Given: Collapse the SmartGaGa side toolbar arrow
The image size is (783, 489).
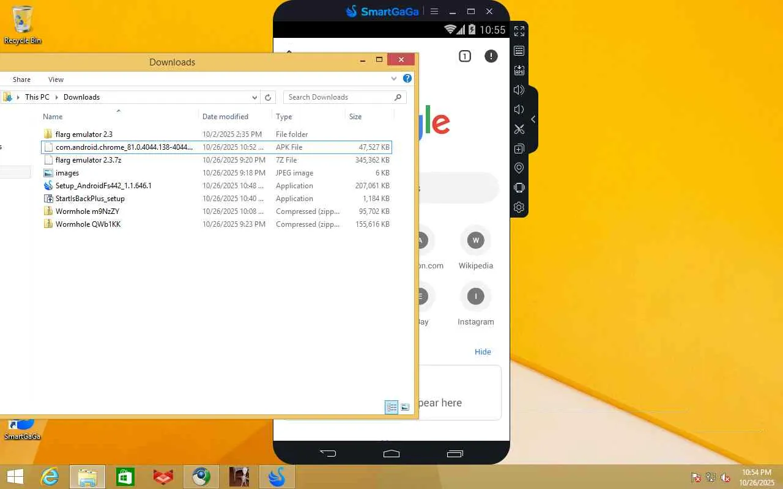Looking at the screenshot, I should (533, 119).
